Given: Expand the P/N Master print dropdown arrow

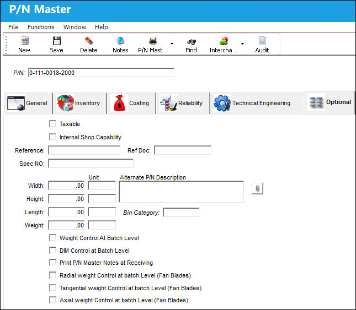Looking at the screenshot, I should coord(172,43).
